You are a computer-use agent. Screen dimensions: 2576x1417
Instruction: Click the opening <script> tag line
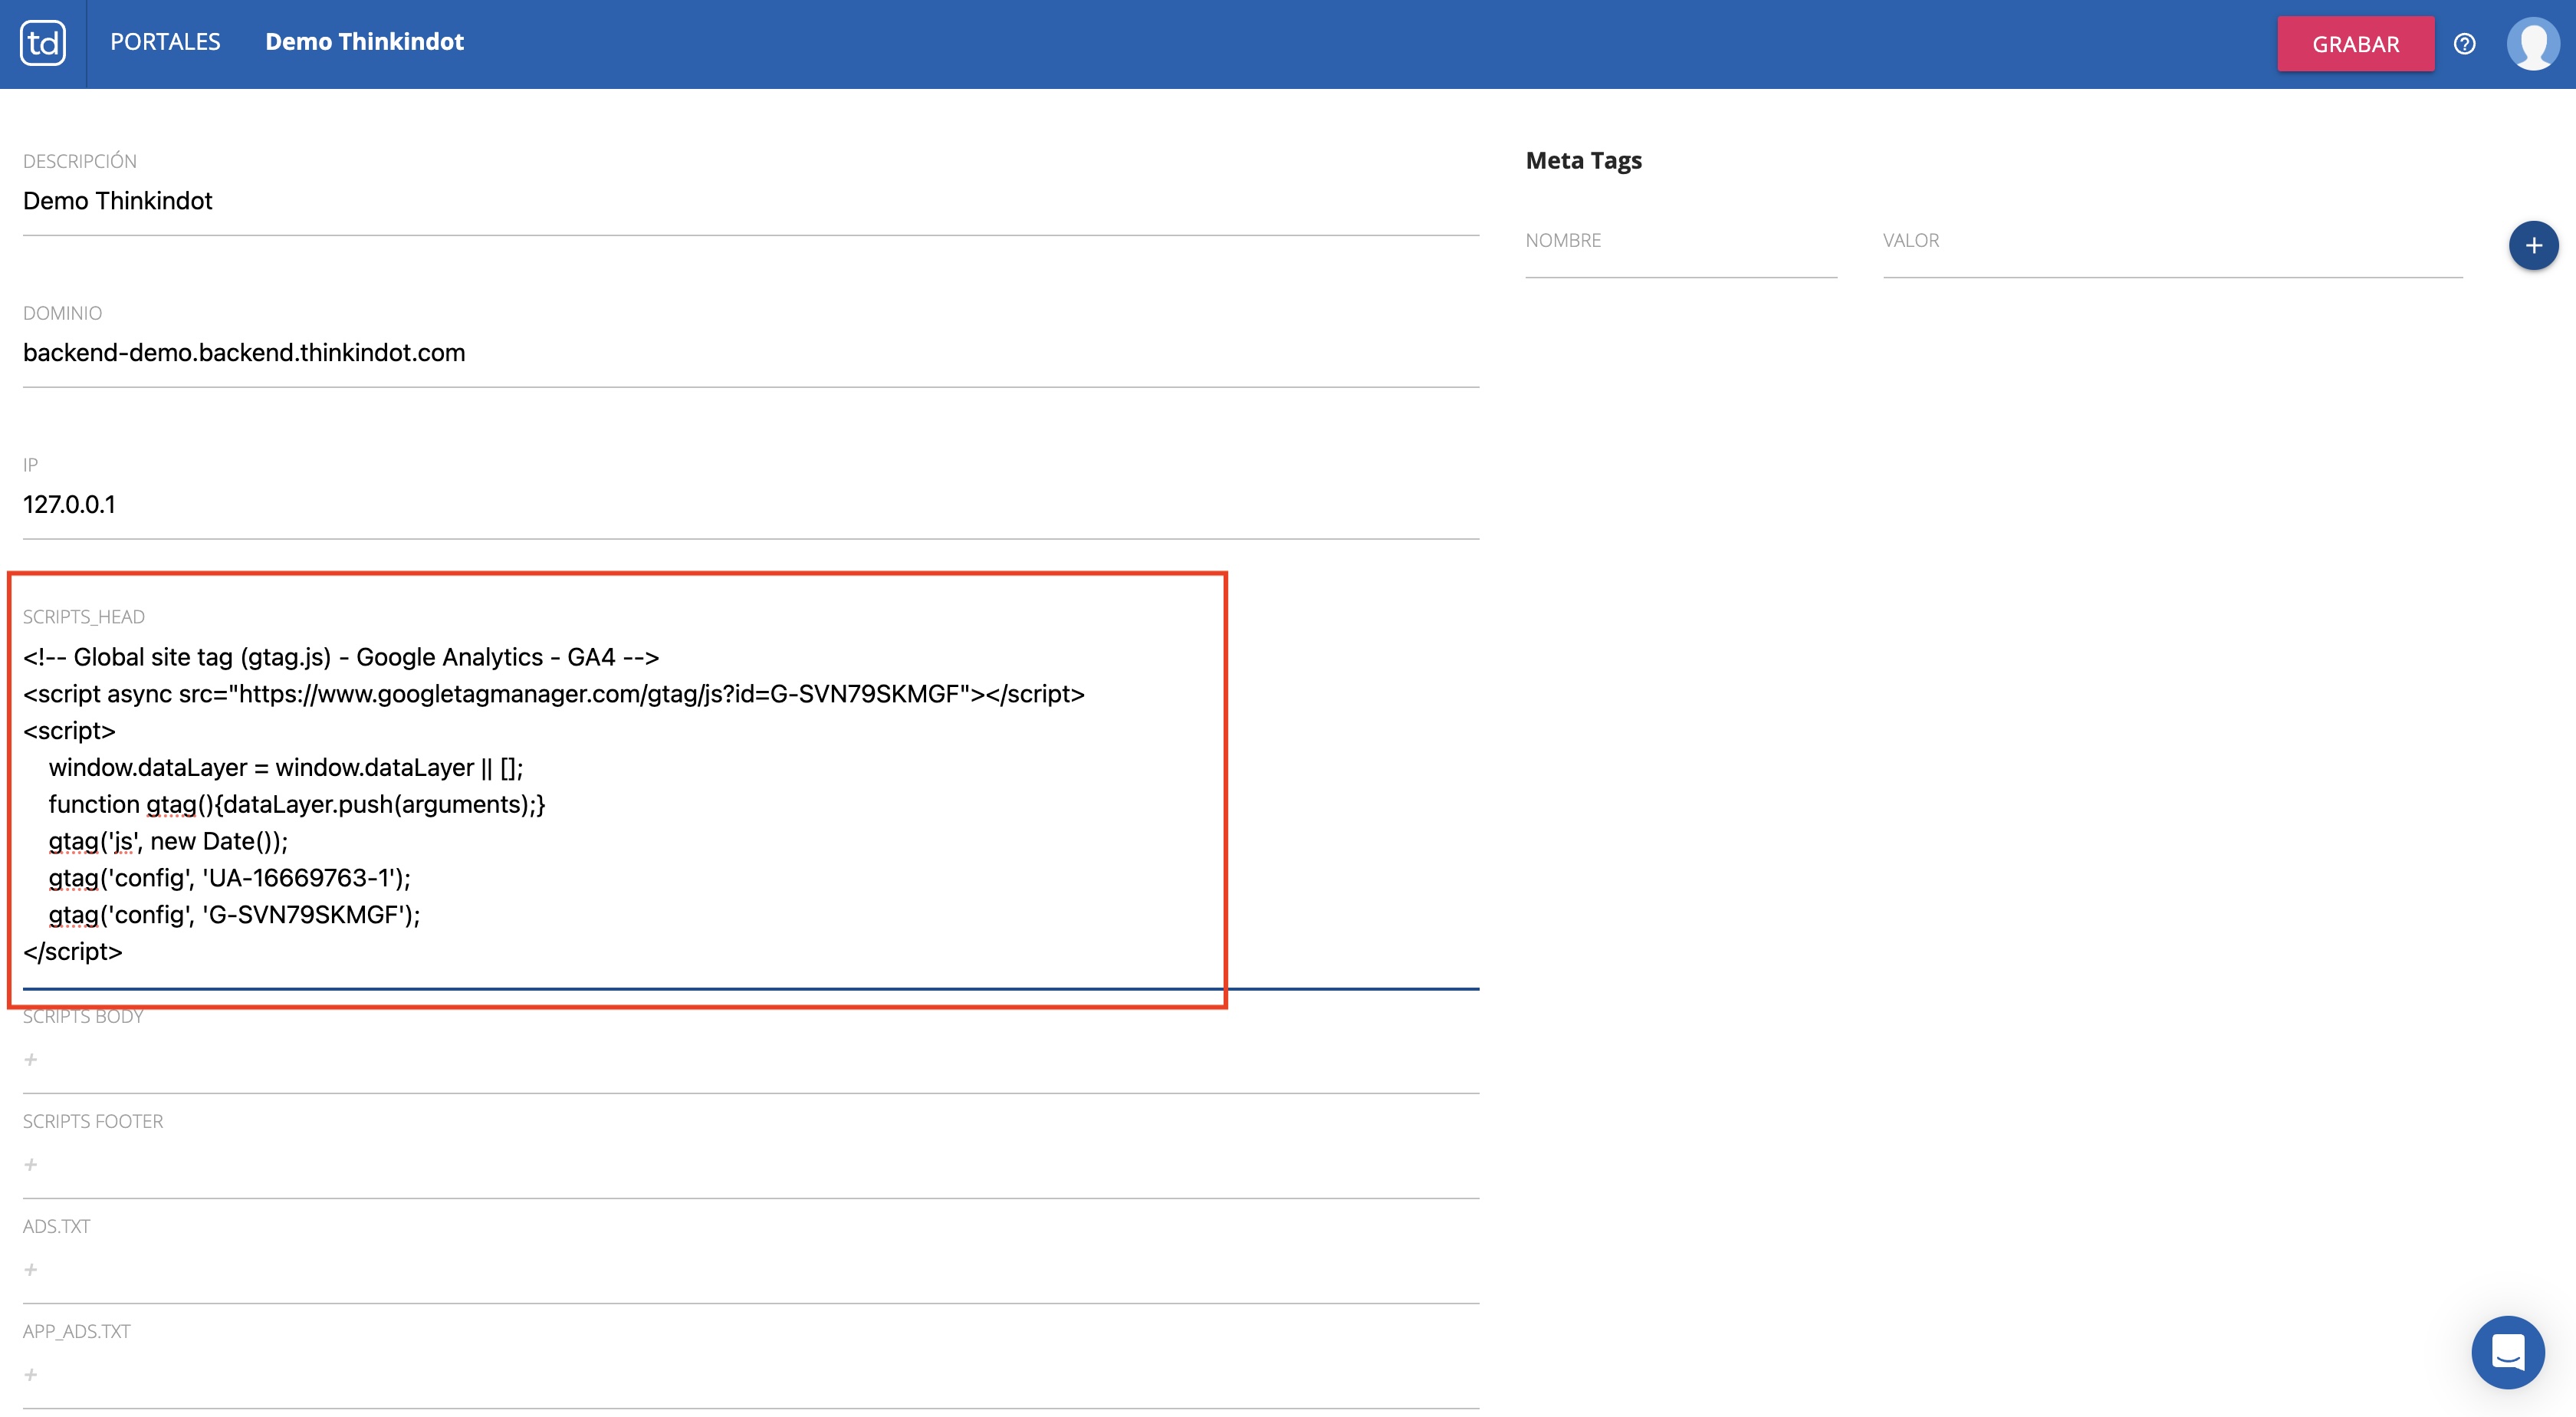[69, 731]
